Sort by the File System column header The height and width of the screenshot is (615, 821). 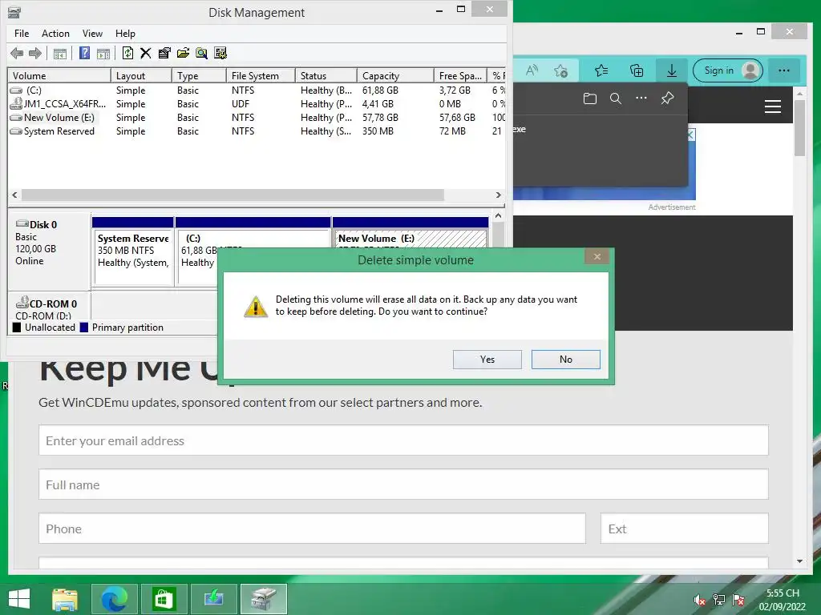tap(261, 76)
